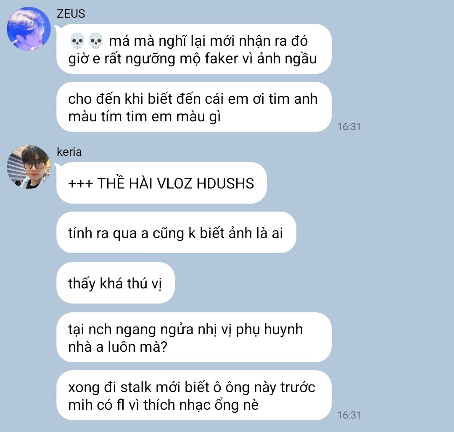
Task: Tap the first skull emoji
Action: click(x=77, y=41)
